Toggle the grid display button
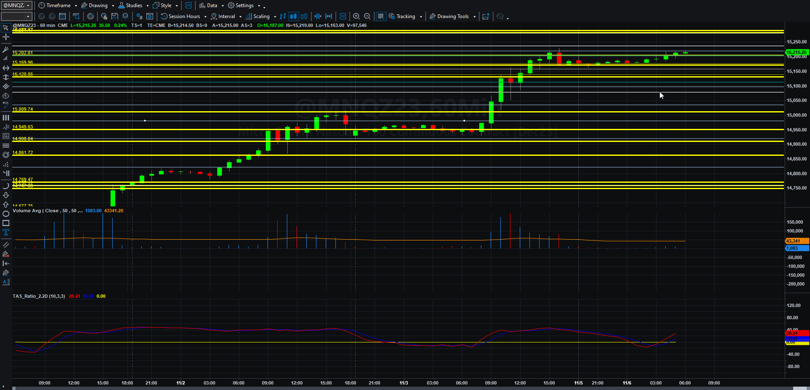 (x=381, y=16)
